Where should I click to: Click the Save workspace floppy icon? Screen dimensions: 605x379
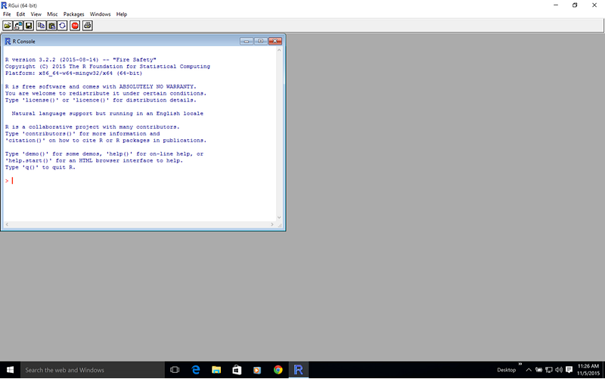29,26
